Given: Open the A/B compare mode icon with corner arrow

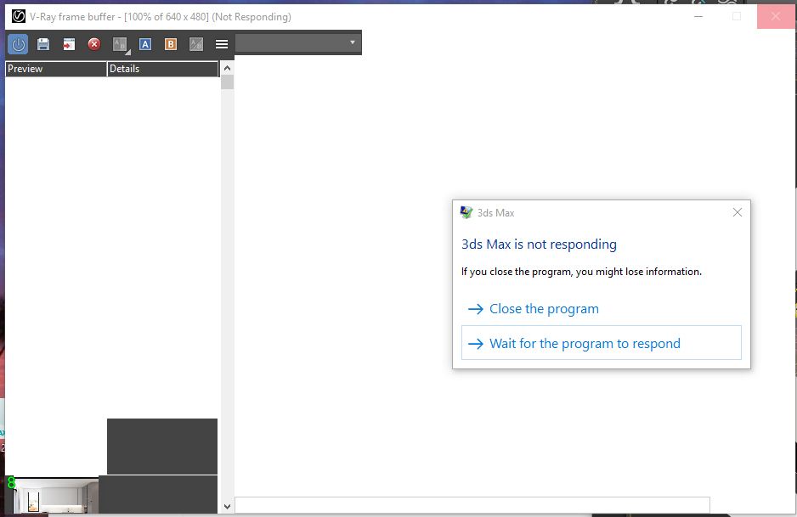Looking at the screenshot, I should coord(121,45).
